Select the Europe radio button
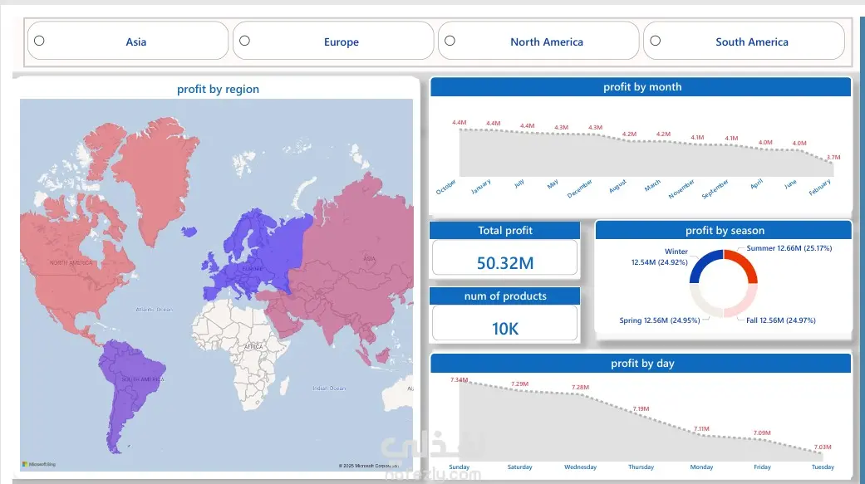The image size is (865, 484). coord(244,41)
